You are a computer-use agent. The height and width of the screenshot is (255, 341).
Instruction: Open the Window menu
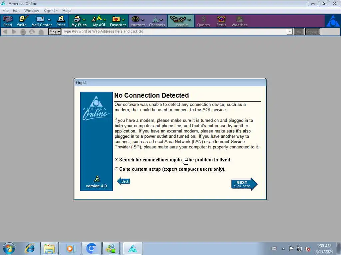[x=32, y=11]
